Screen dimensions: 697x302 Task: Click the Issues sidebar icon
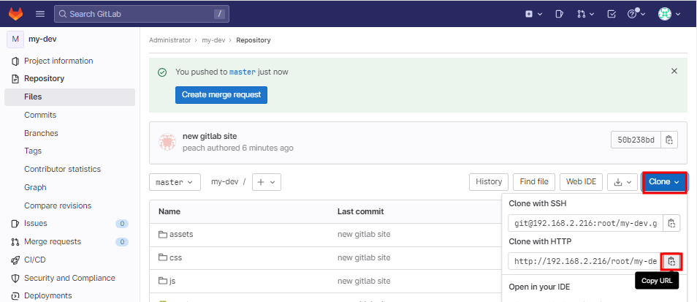15,224
